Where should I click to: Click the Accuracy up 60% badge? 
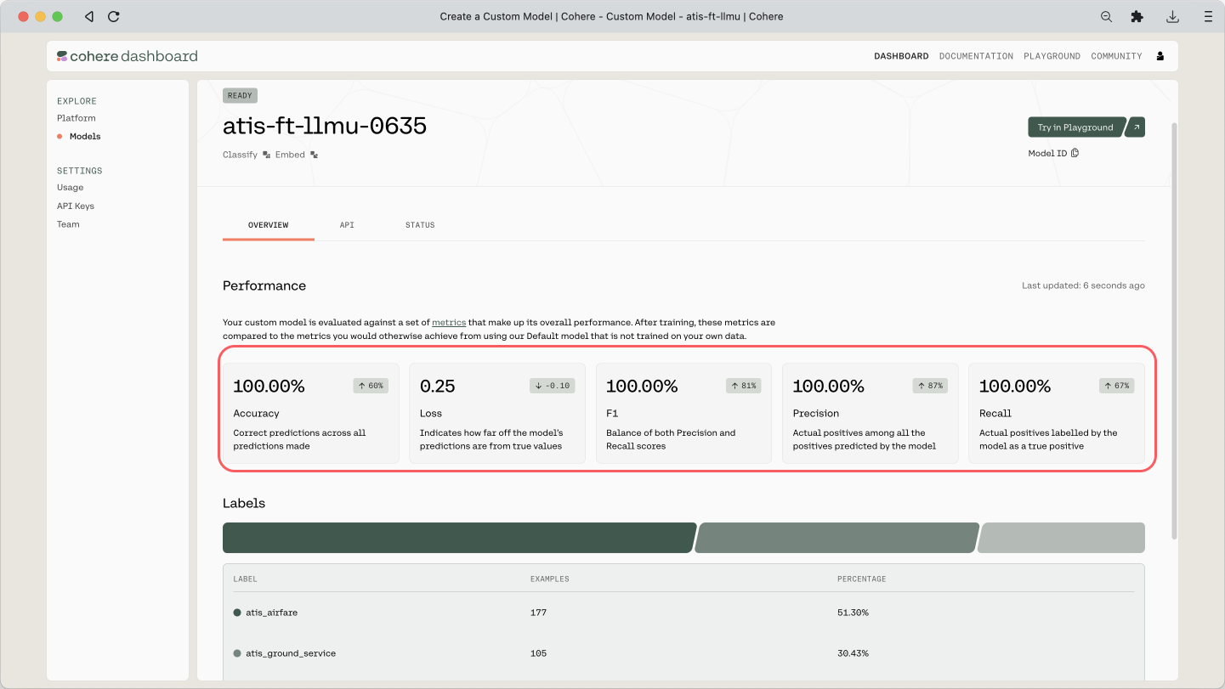click(x=371, y=386)
